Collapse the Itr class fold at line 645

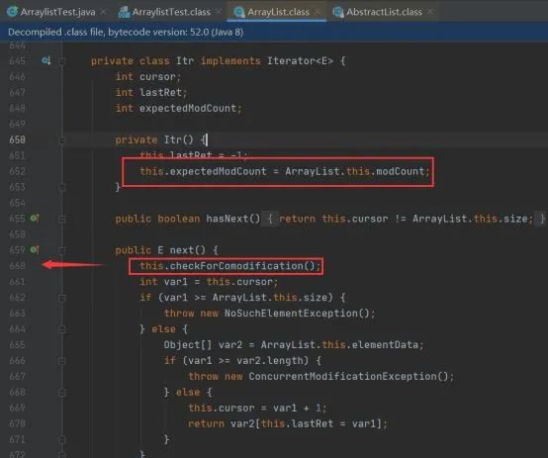click(62, 61)
